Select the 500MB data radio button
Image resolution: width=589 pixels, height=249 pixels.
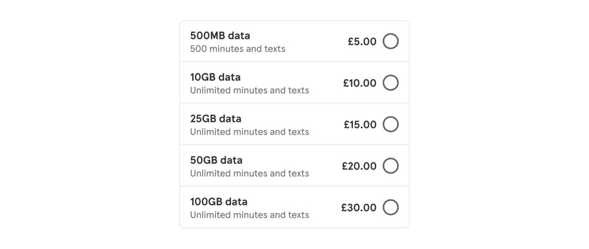(x=391, y=41)
